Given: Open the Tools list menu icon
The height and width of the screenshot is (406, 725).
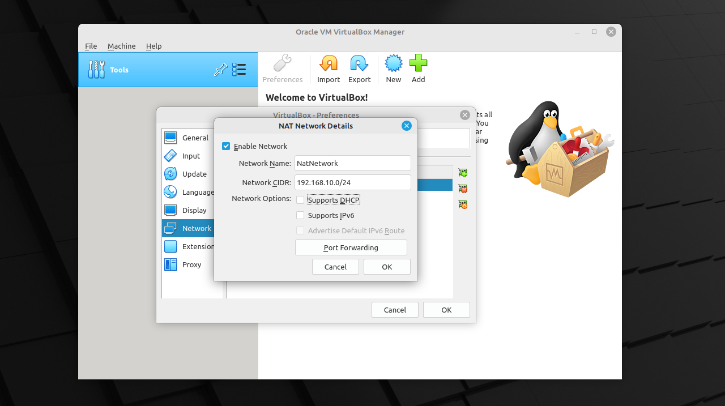Looking at the screenshot, I should [239, 70].
